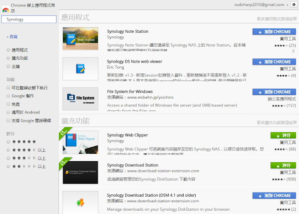Screen dimensions: 299x214
Task: Select the 應用程式 radio button
Action: pyautogui.click(x=8, y=50)
